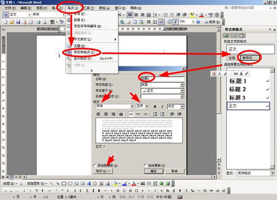Click the 3-D Style icon in Drawing toolbar
The width and height of the screenshot is (277, 200).
[168, 183]
